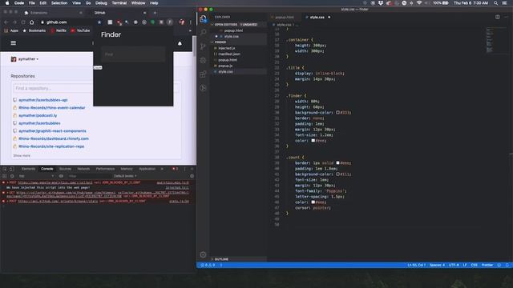Open aymather/graphiti-react-components repository

click(x=52, y=131)
